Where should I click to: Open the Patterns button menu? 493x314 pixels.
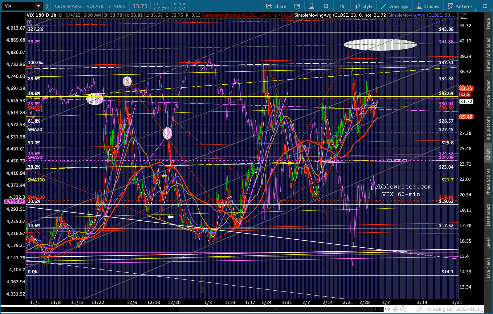tap(460, 6)
